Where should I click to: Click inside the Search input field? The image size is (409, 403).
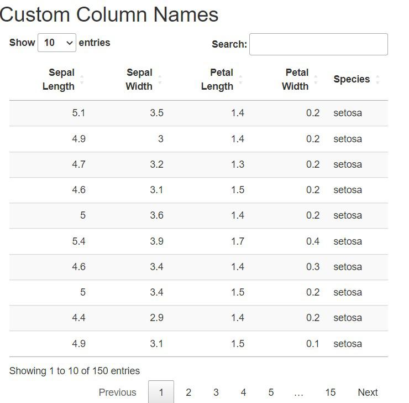(x=318, y=44)
